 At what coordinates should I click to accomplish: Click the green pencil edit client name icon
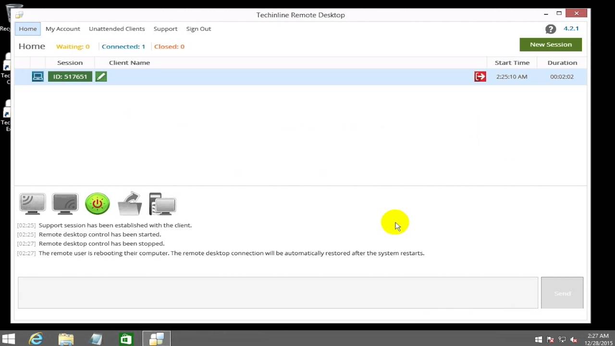(x=101, y=76)
